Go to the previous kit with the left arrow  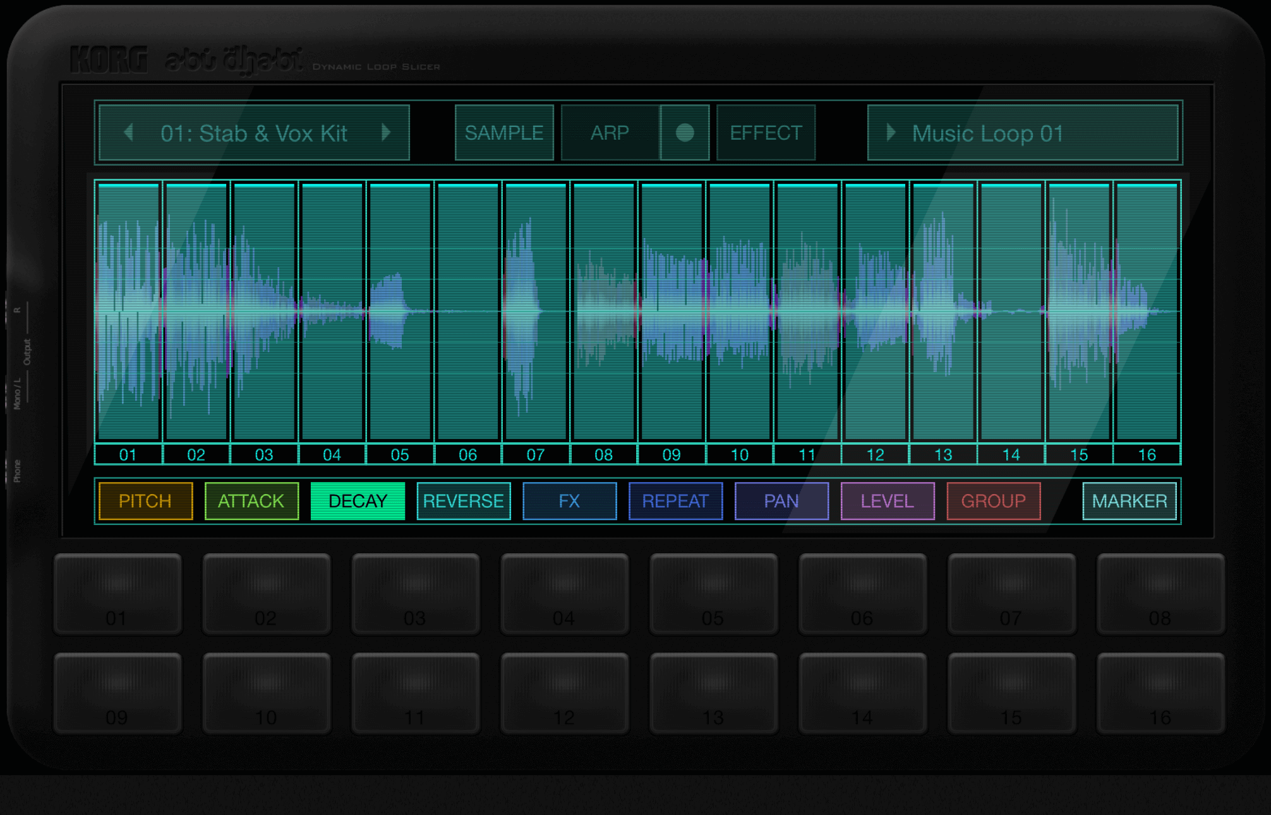click(129, 133)
